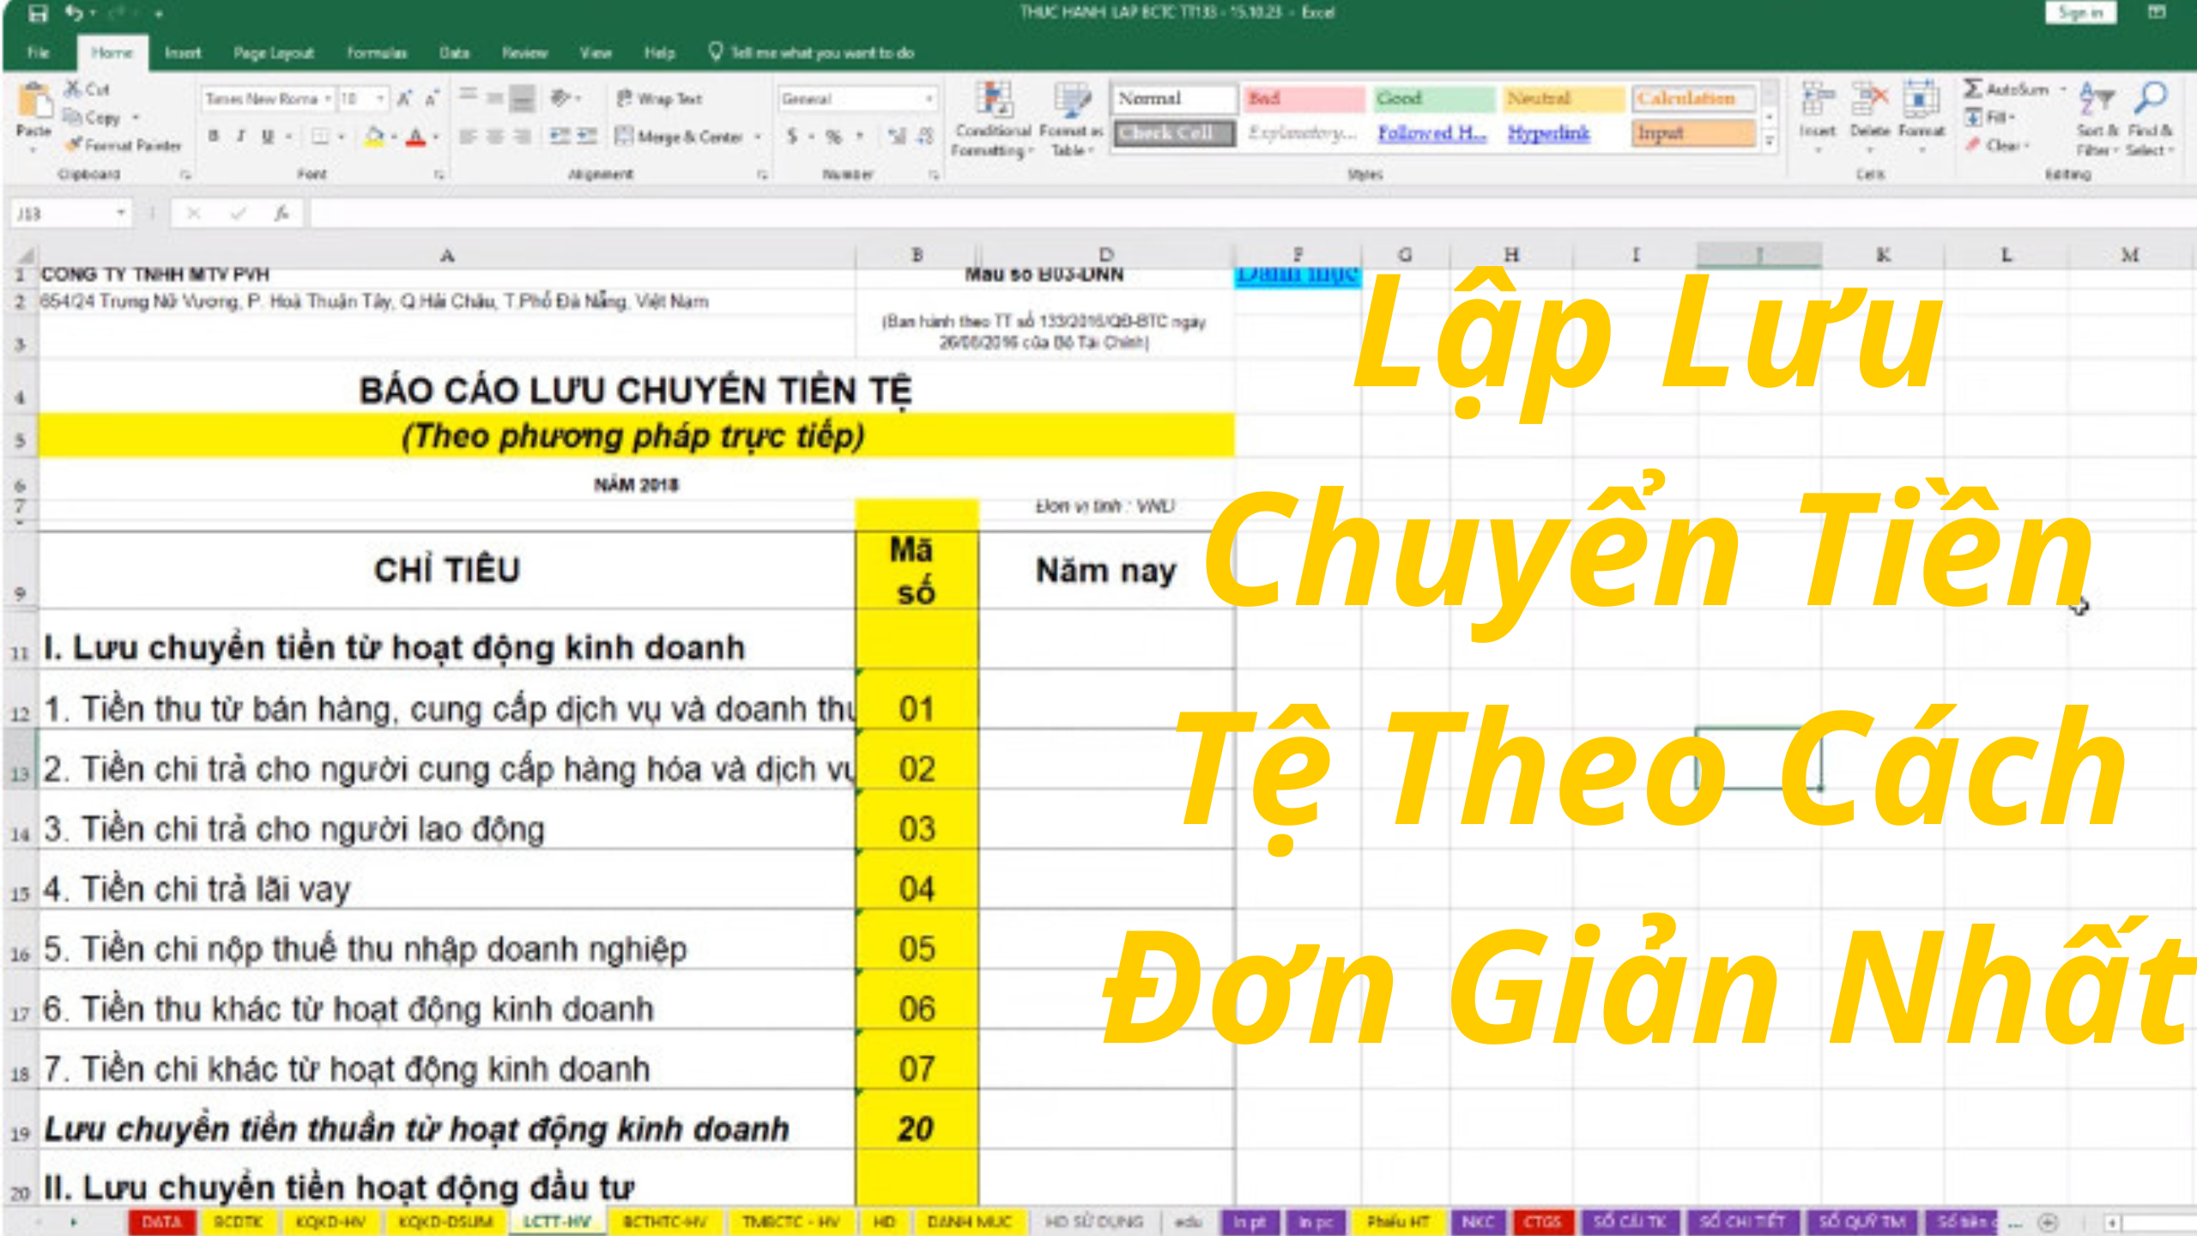
Task: Click the Save icon in title bar
Action: 37,14
